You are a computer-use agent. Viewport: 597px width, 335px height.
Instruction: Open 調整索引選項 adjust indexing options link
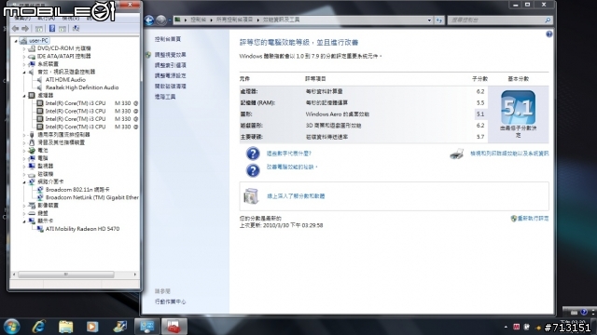[170, 65]
